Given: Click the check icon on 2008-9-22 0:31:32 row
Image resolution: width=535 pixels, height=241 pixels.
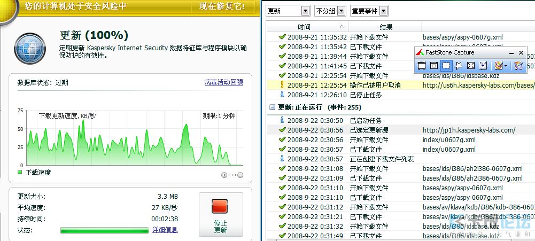Looking at the screenshot, I should tap(282, 226).
